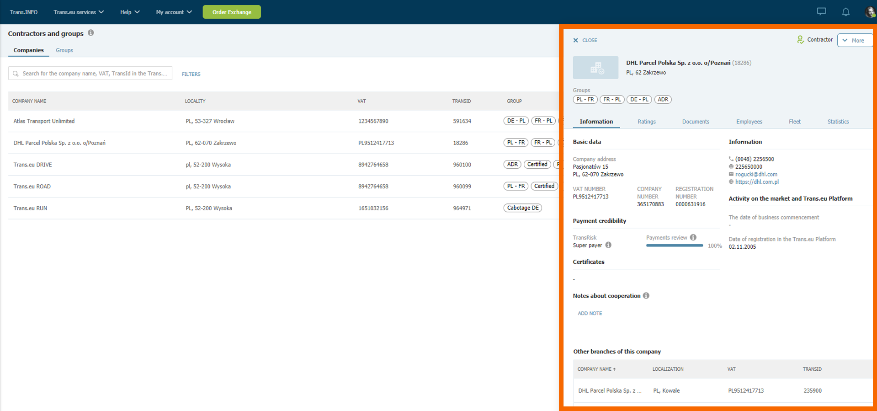Switch to the Groups tab
Viewport: 877px width, 411px height.
(x=64, y=50)
